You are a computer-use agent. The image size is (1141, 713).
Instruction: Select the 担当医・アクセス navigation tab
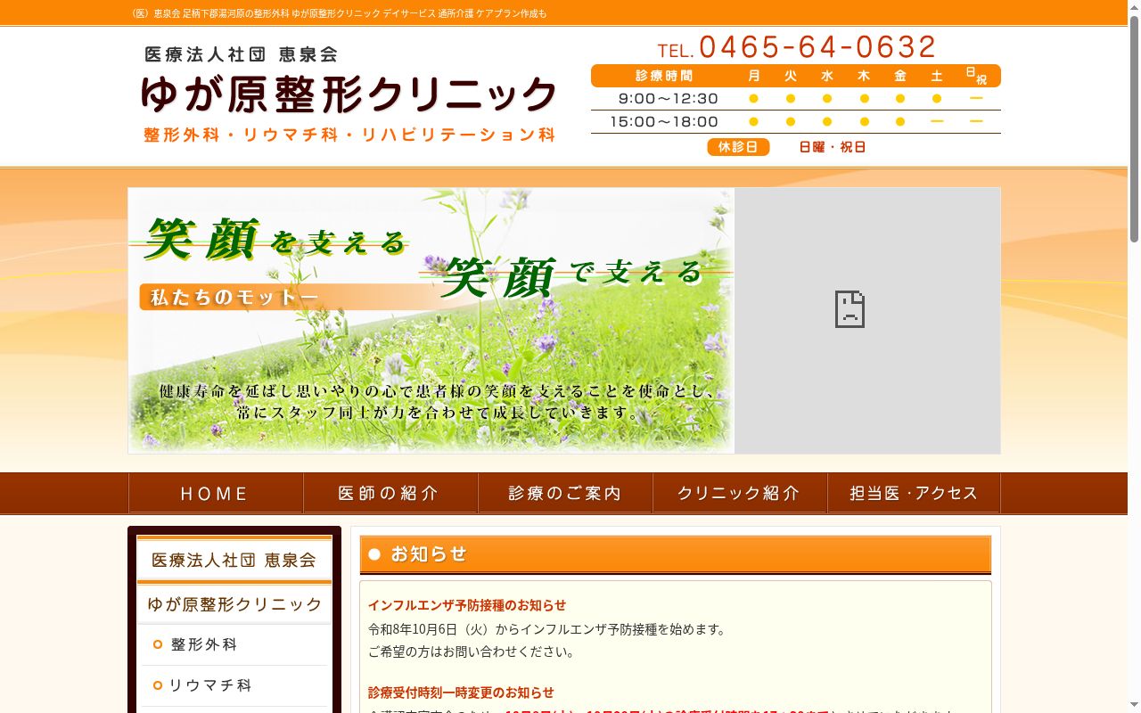pos(914,493)
